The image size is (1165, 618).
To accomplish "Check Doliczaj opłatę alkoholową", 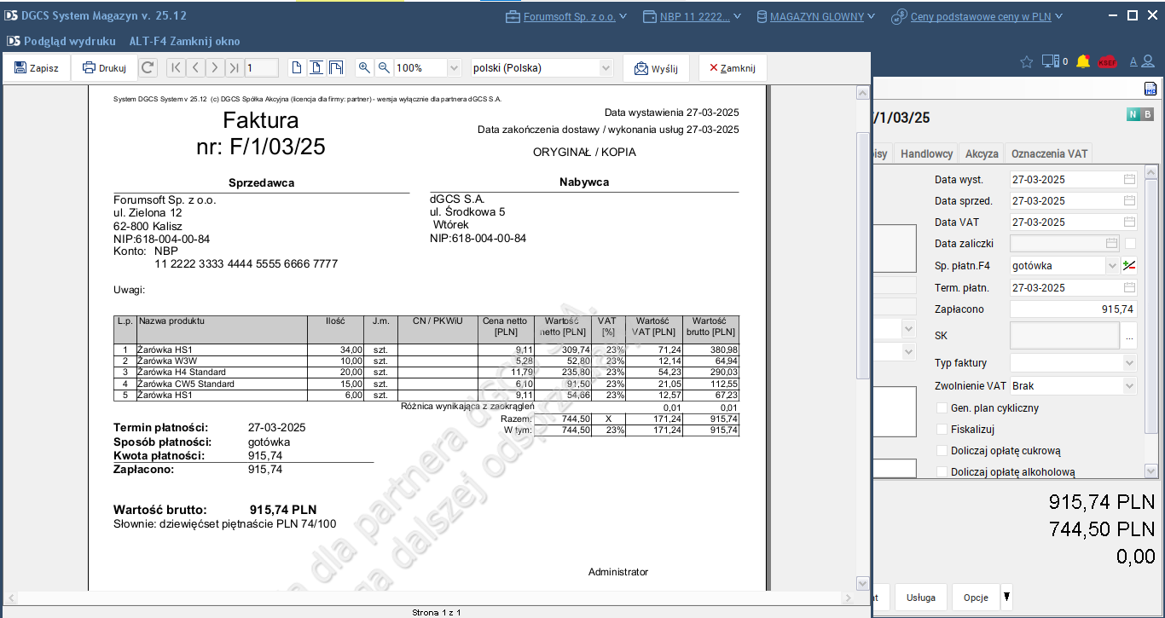I will point(942,472).
